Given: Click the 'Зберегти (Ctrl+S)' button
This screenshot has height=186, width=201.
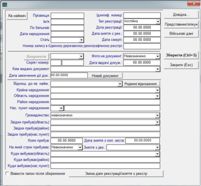Looking at the screenshot, I should click(181, 55).
